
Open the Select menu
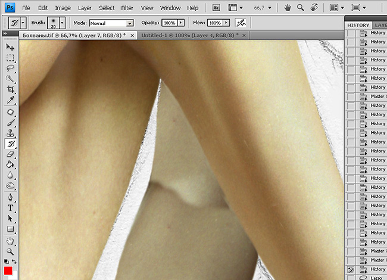click(107, 8)
